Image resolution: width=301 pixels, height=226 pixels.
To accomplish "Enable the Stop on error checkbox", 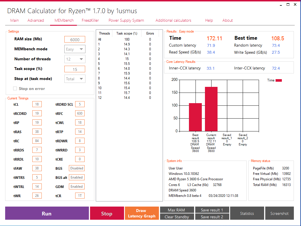I will [15, 89].
